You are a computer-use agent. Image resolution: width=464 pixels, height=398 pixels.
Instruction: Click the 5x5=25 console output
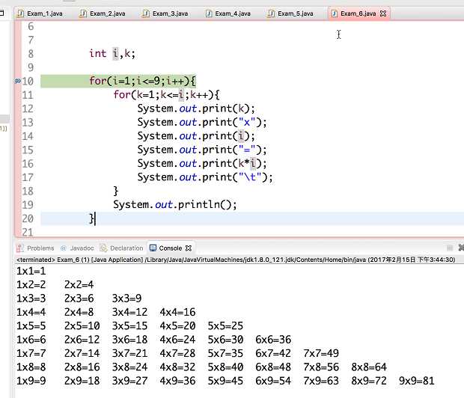tap(225, 325)
